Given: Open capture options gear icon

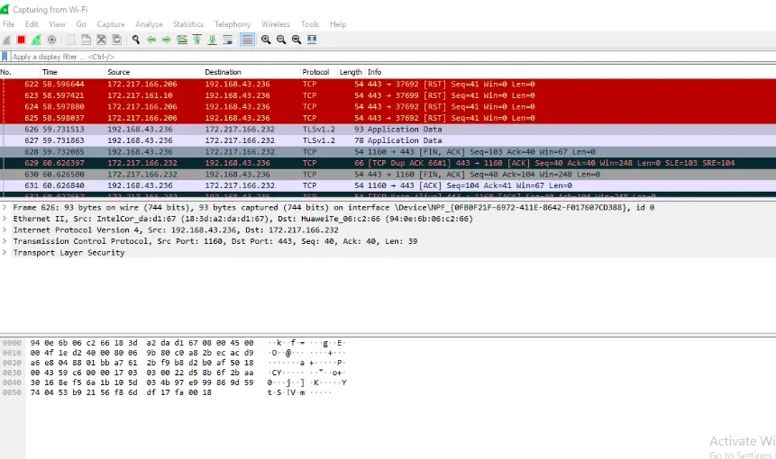Looking at the screenshot, I should coord(51,40).
